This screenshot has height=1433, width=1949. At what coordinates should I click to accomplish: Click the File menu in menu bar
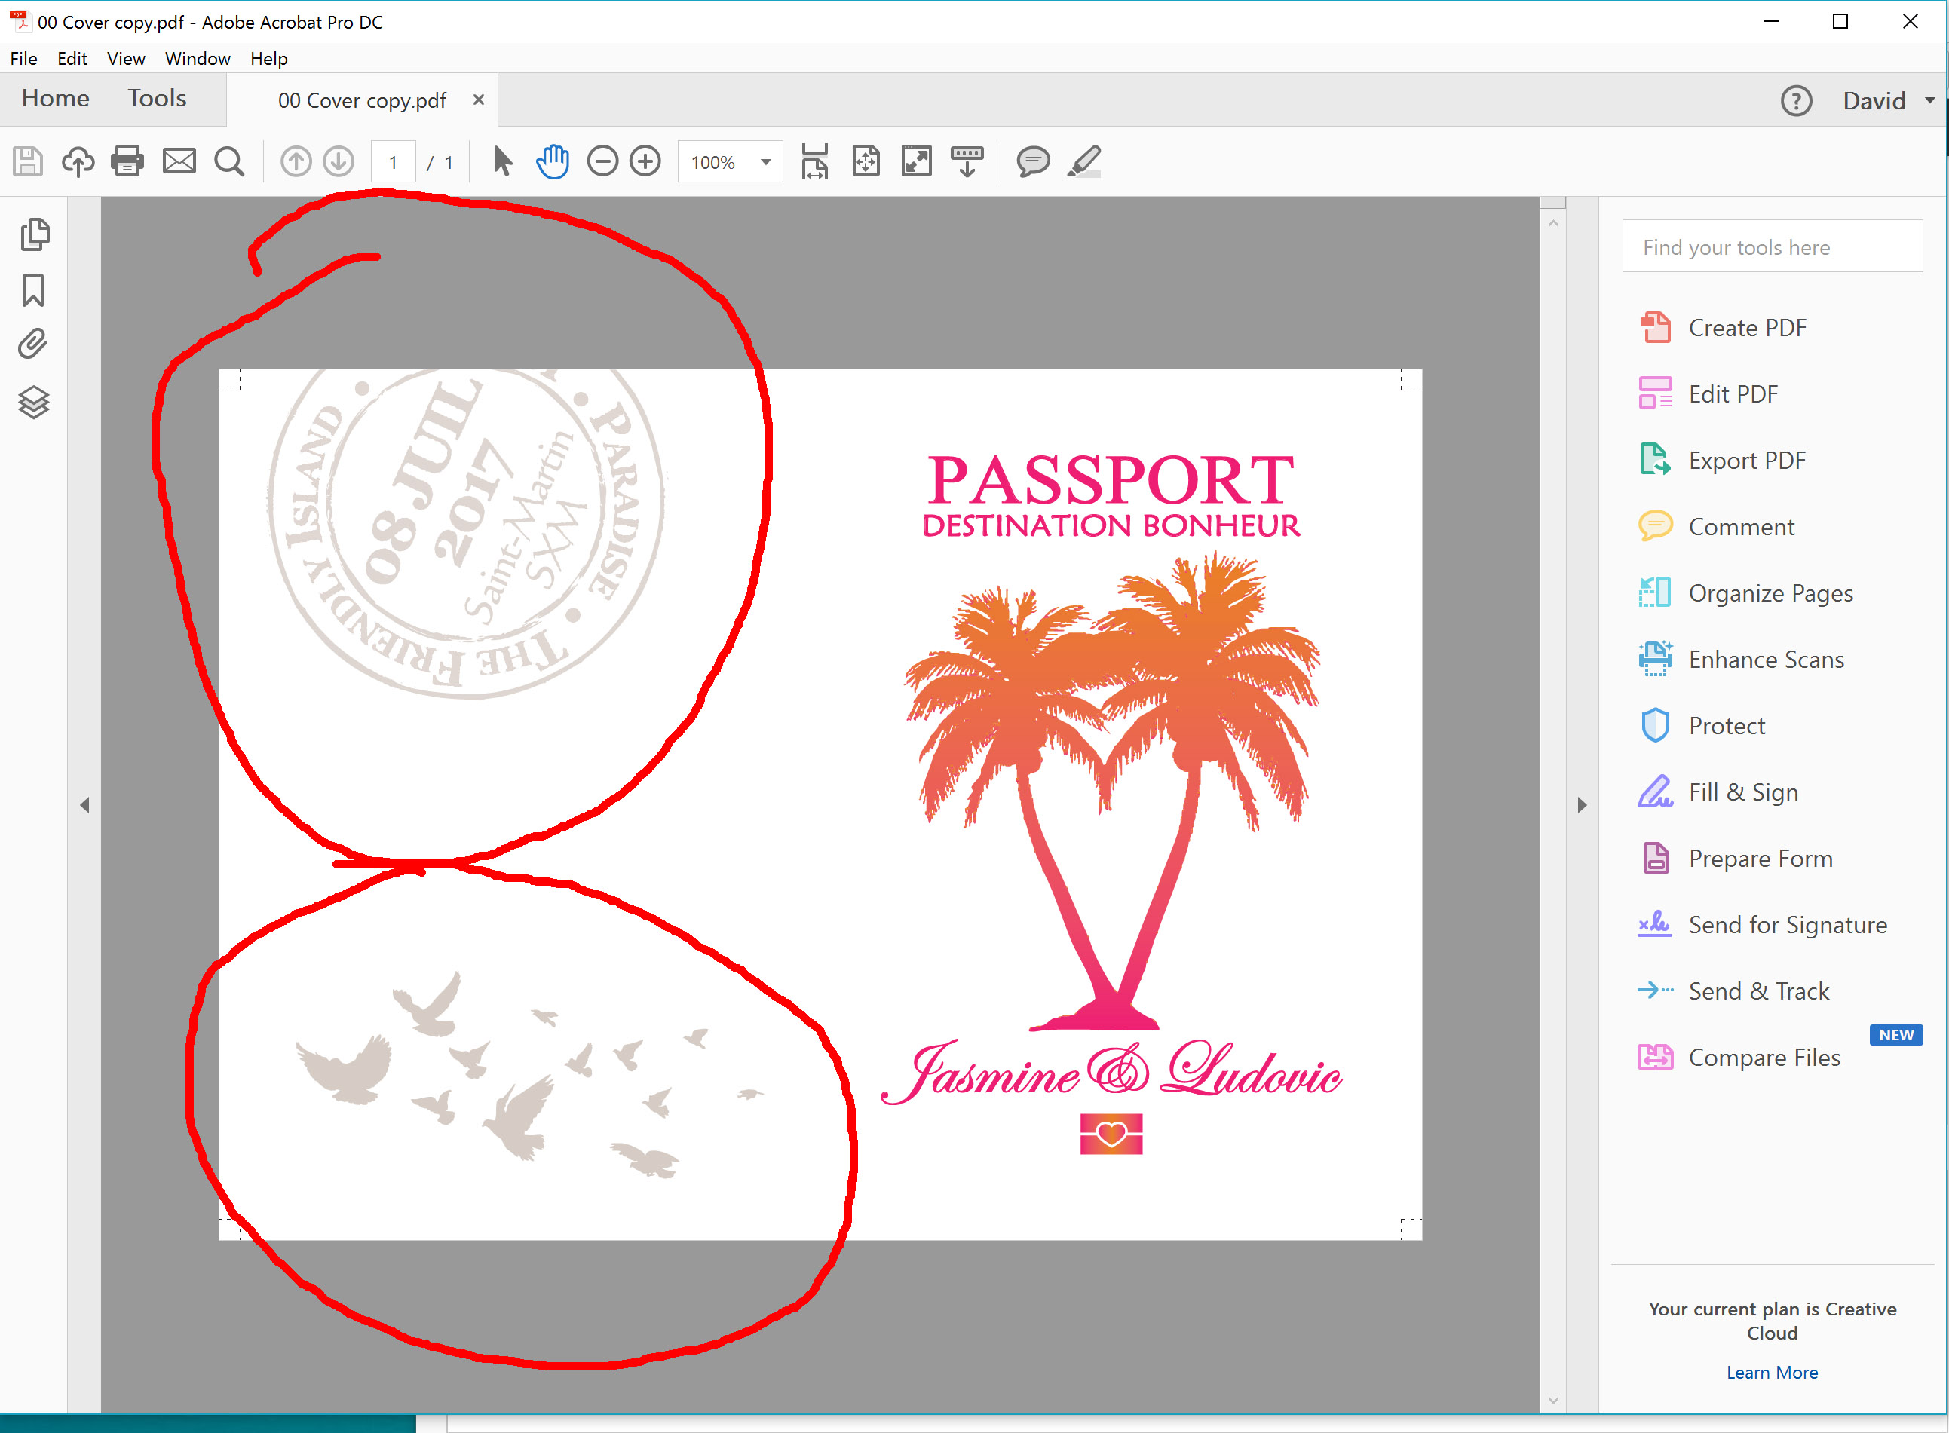(23, 57)
